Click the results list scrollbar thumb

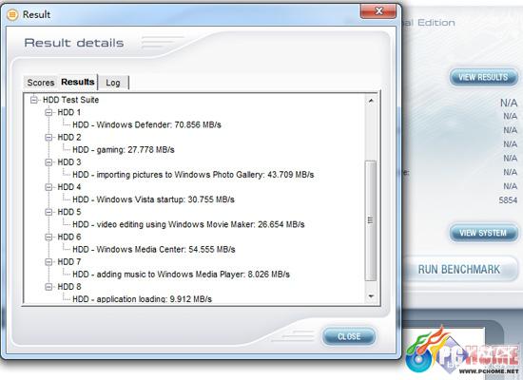(x=371, y=220)
